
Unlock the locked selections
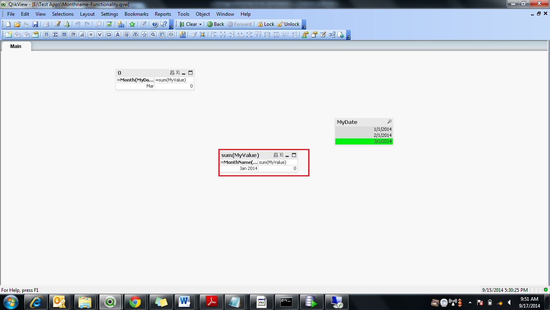click(288, 24)
